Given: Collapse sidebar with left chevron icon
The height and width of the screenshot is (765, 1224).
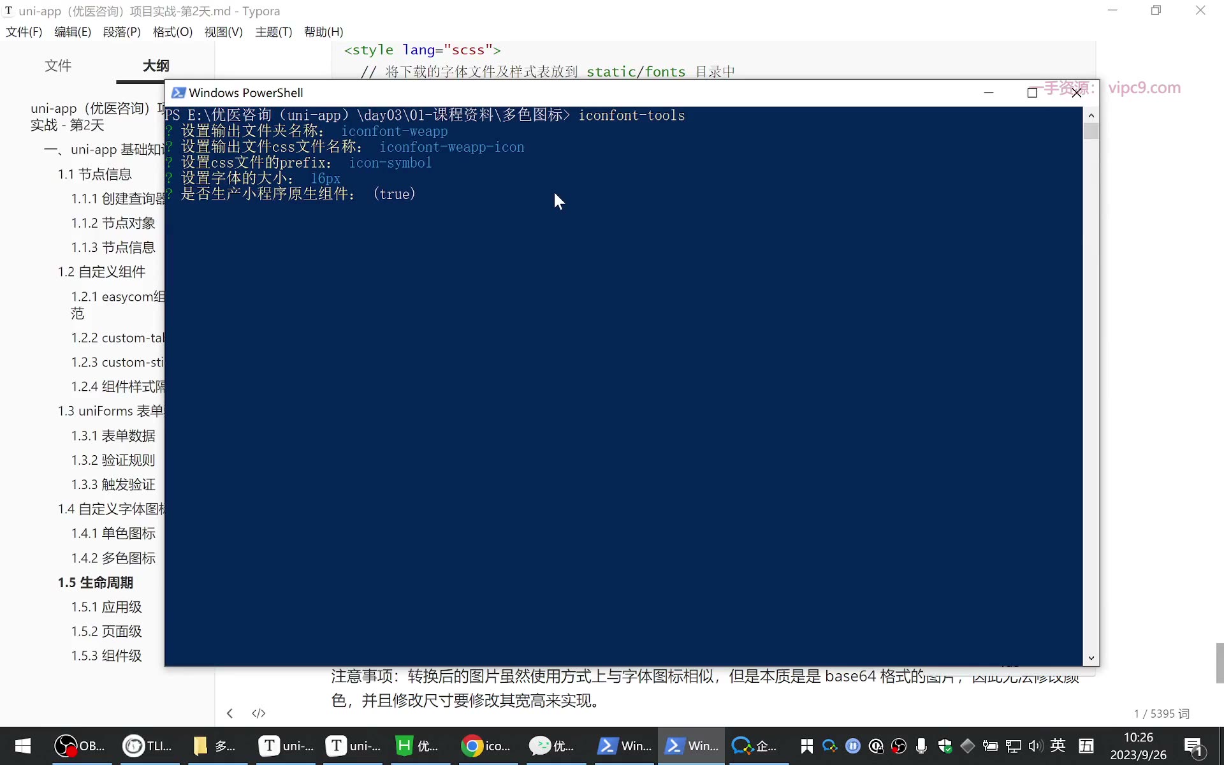Looking at the screenshot, I should click(x=229, y=713).
